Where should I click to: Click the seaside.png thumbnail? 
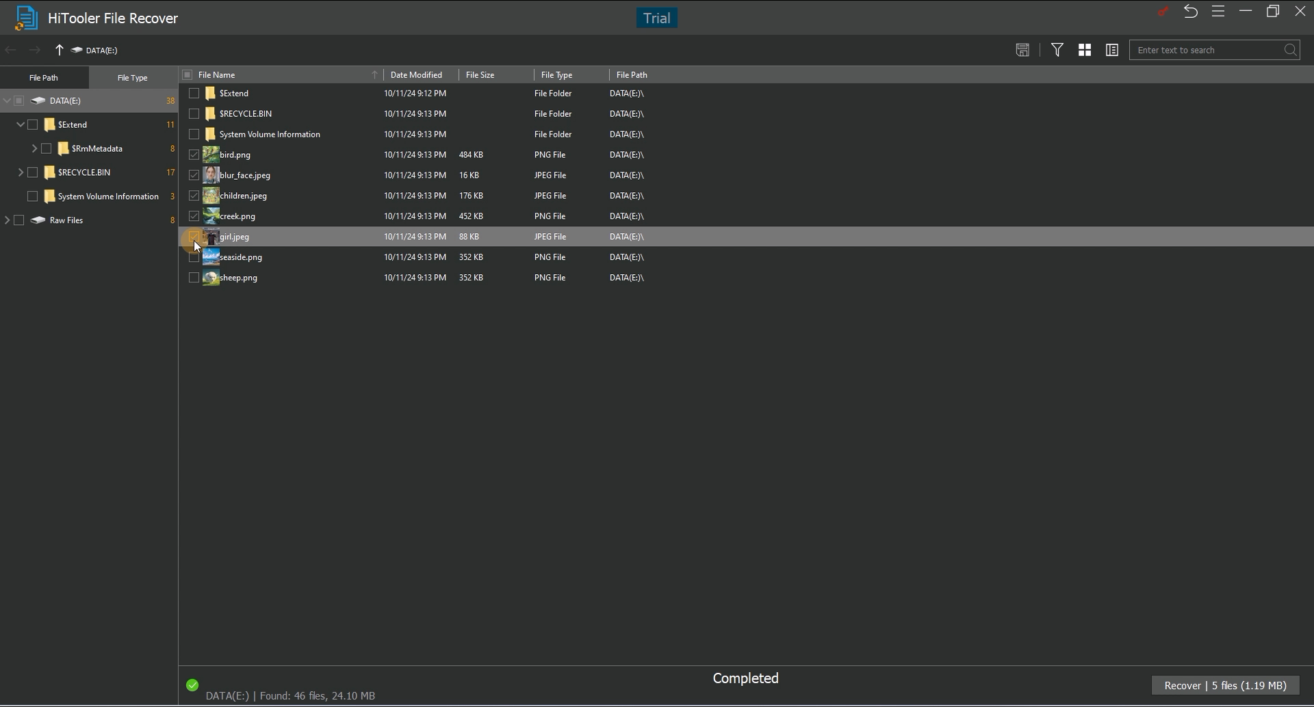click(211, 257)
